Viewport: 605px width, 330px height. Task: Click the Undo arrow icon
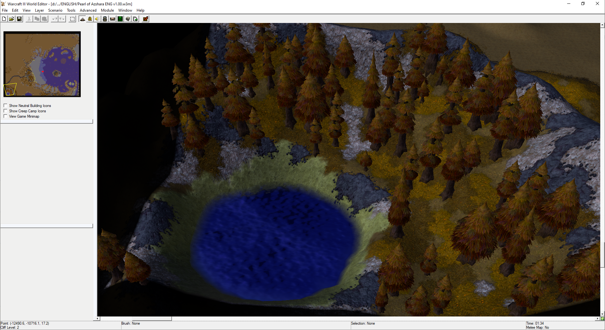tap(55, 19)
